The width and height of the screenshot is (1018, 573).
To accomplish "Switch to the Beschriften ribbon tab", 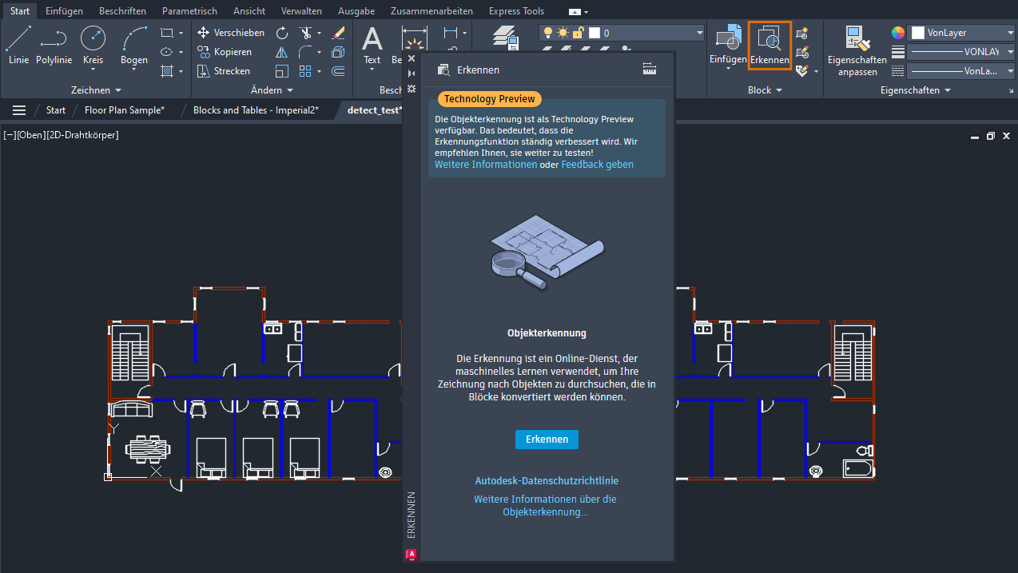I will click(x=122, y=11).
